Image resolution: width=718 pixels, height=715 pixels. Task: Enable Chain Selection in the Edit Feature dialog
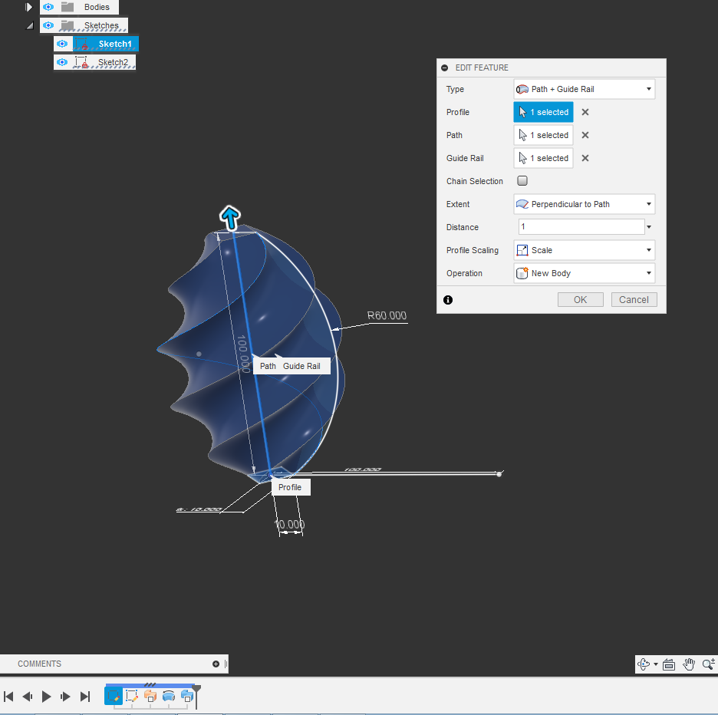tap(522, 180)
